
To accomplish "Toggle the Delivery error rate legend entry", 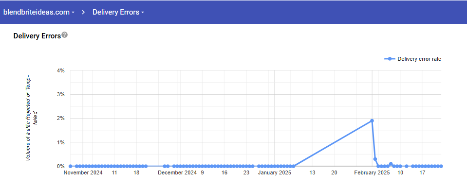I will click(413, 59).
